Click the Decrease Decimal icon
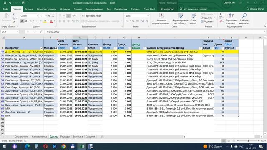Screen dimensions: 267x150 pos(146,21)
